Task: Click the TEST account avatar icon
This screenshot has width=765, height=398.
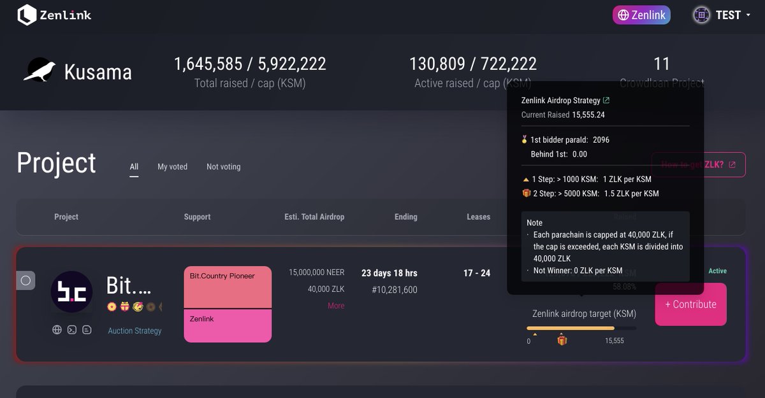Action: coord(702,15)
